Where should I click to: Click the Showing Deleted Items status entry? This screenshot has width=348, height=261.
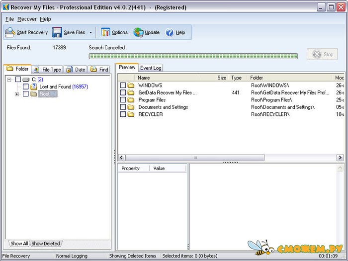(133, 256)
